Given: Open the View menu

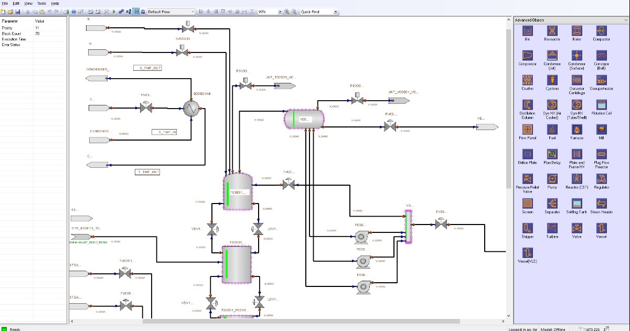Looking at the screenshot, I should point(28,3).
